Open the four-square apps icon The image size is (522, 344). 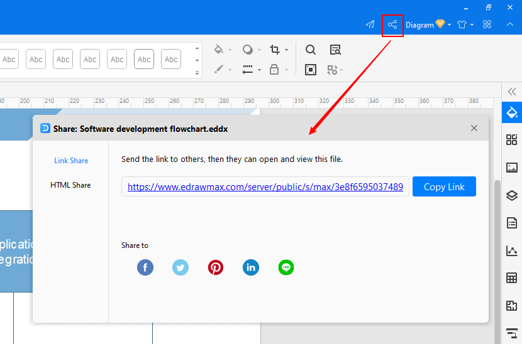(x=487, y=24)
